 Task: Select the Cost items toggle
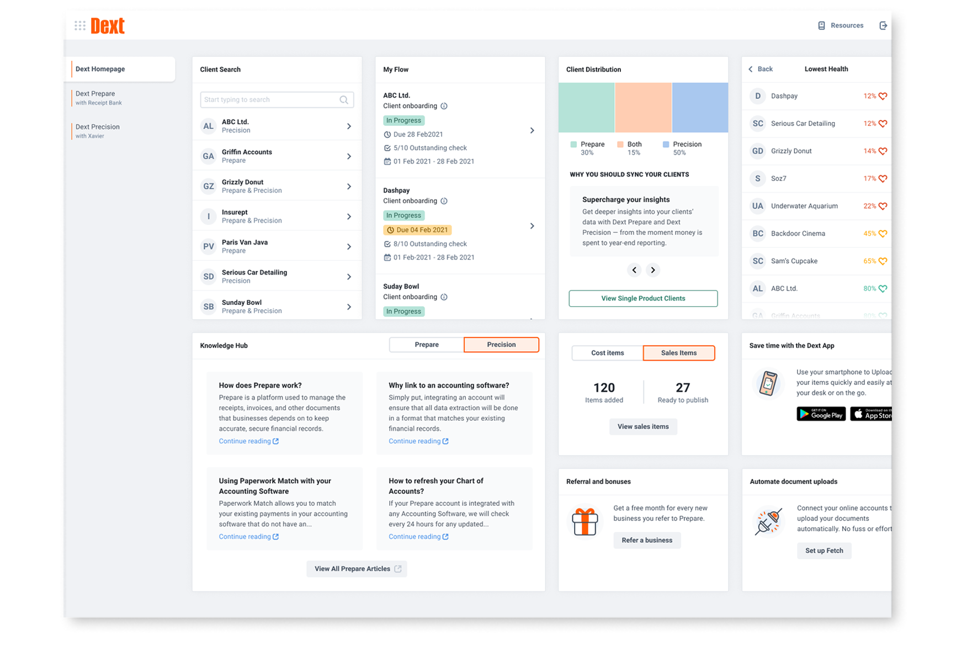pyautogui.click(x=608, y=353)
